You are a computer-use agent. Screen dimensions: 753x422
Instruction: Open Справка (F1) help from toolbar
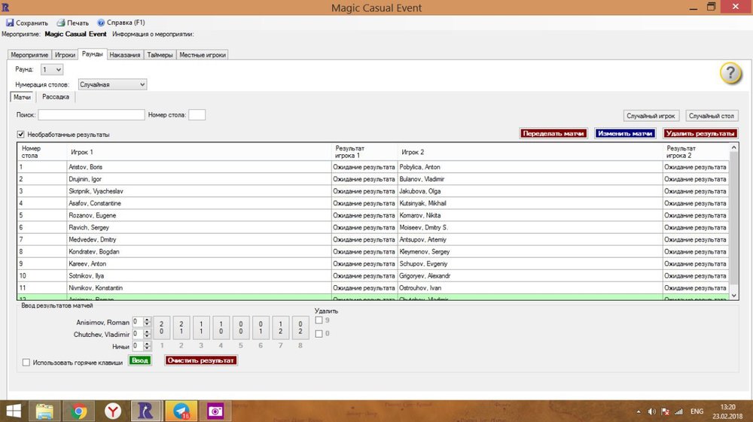click(101, 23)
